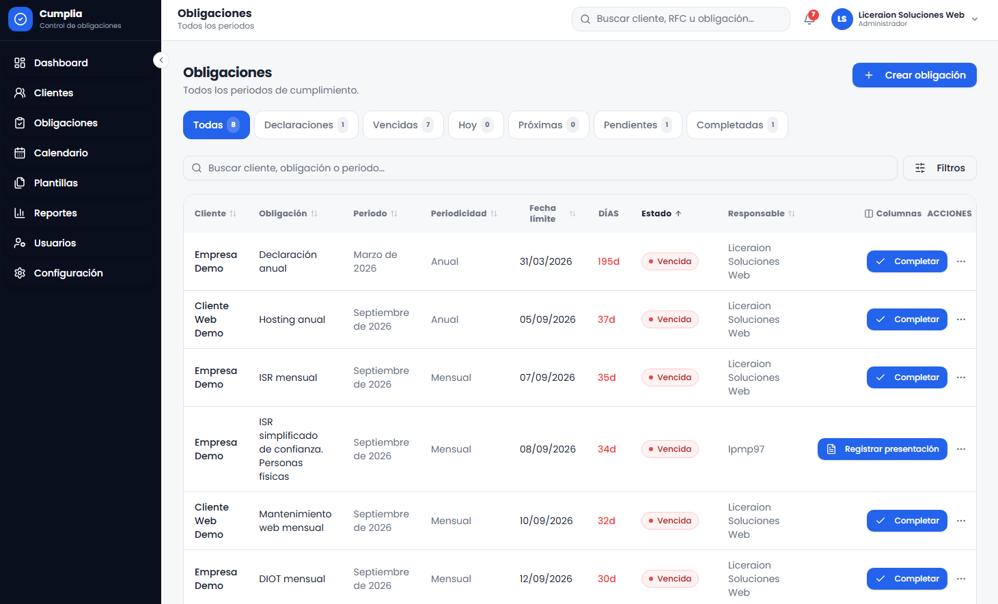Open more options for DIOT mensual row

(961, 579)
